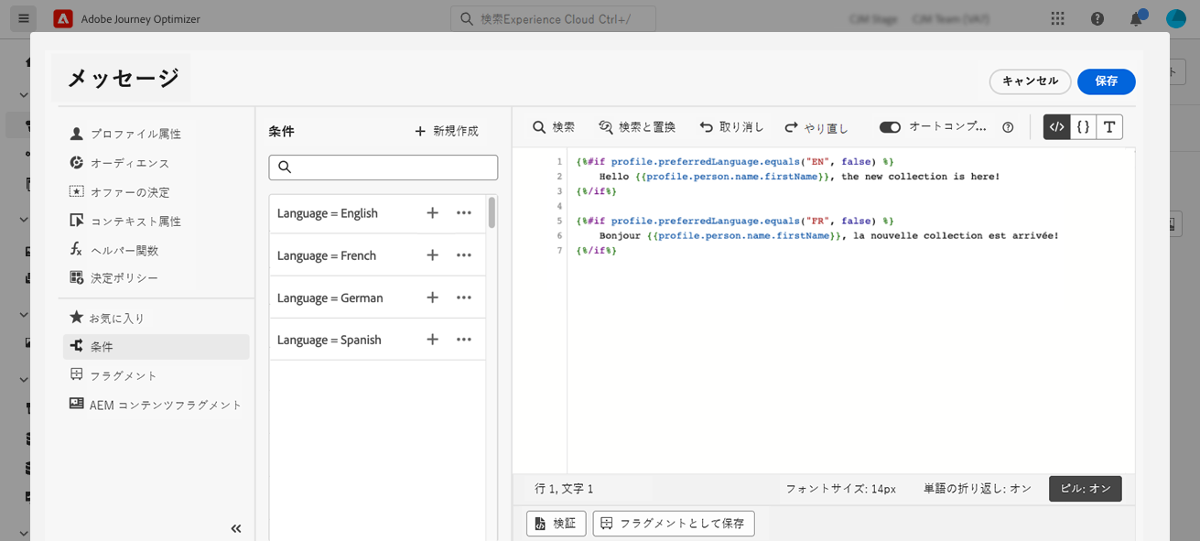Open more options for Language = German
The image size is (1200, 541).
point(464,298)
